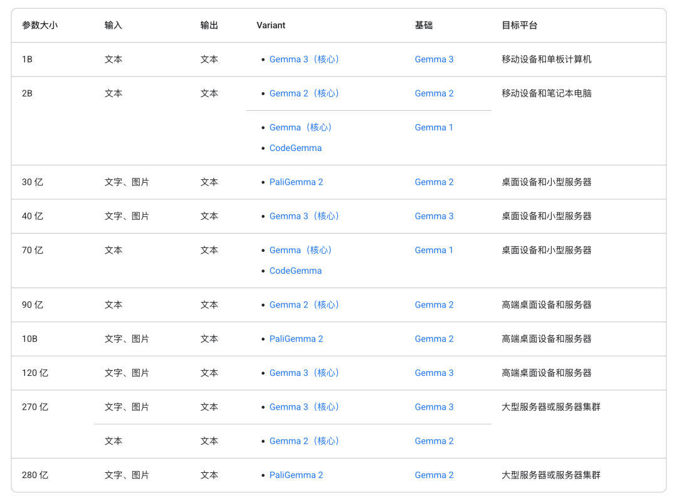Select the 40 亿 parameter size cell
Screen dimensions: 677x498
pyautogui.click(x=33, y=216)
